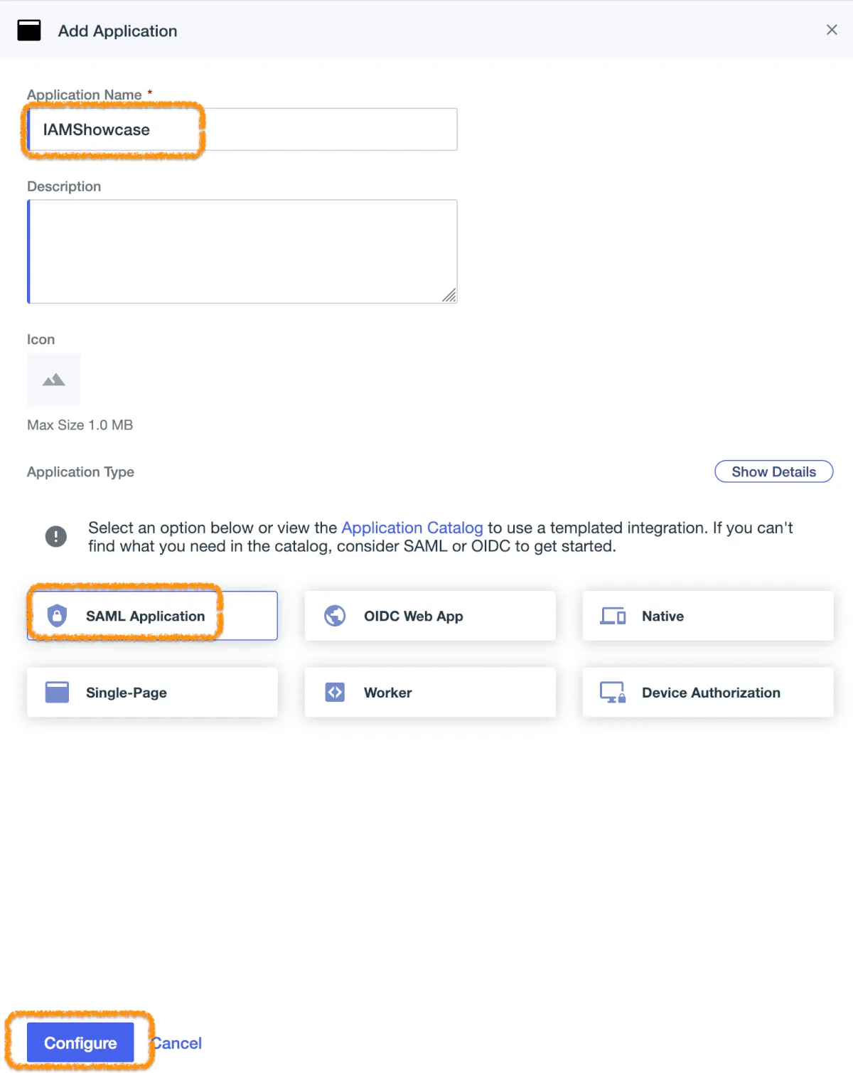Open the Application Catalog link
The width and height of the screenshot is (853, 1073).
click(412, 528)
